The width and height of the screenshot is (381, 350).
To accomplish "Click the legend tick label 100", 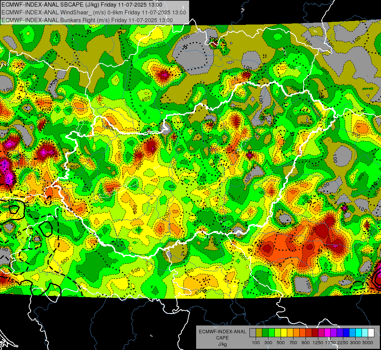I will click(x=256, y=343).
